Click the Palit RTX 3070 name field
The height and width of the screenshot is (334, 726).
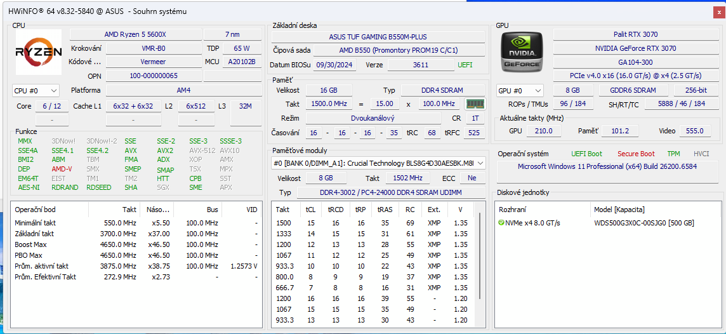tap(635, 34)
